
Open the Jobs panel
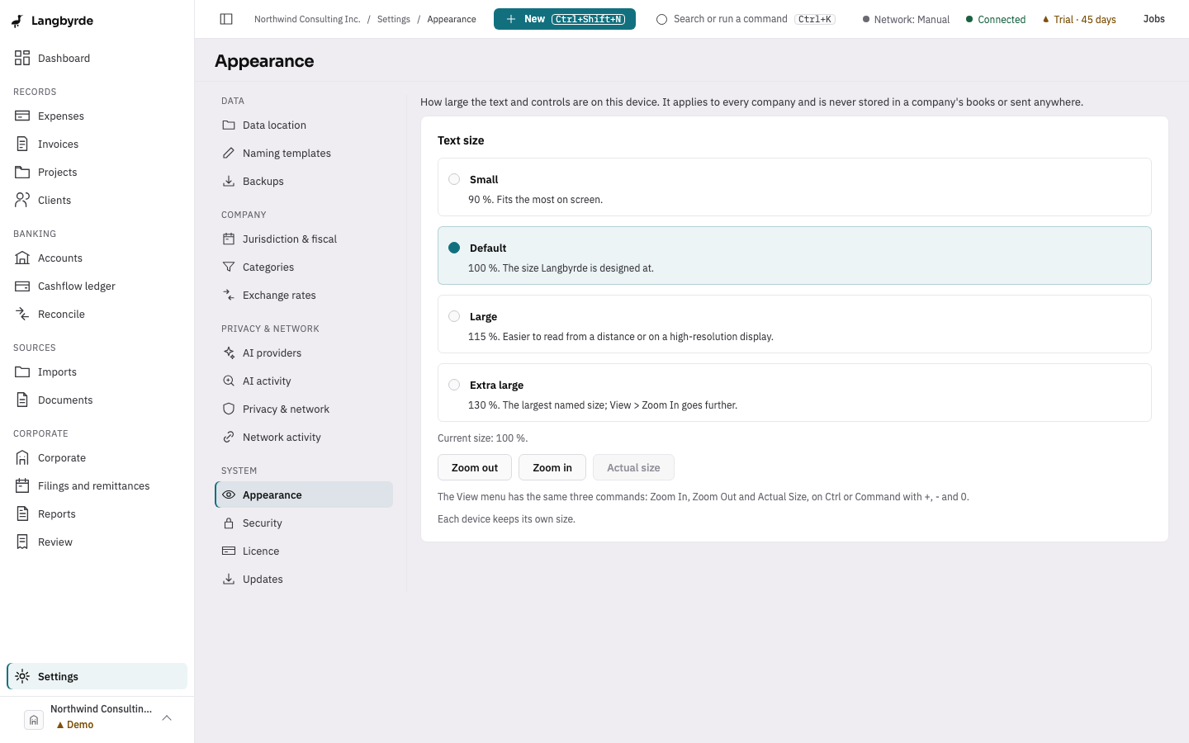click(1153, 19)
